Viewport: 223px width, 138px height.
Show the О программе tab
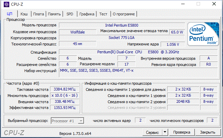(x=124, y=14)
